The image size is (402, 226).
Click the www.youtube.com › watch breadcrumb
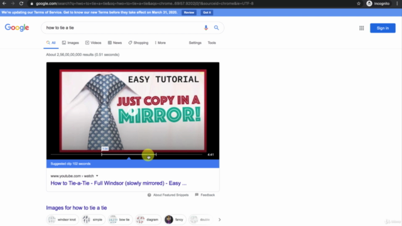pos(72,176)
